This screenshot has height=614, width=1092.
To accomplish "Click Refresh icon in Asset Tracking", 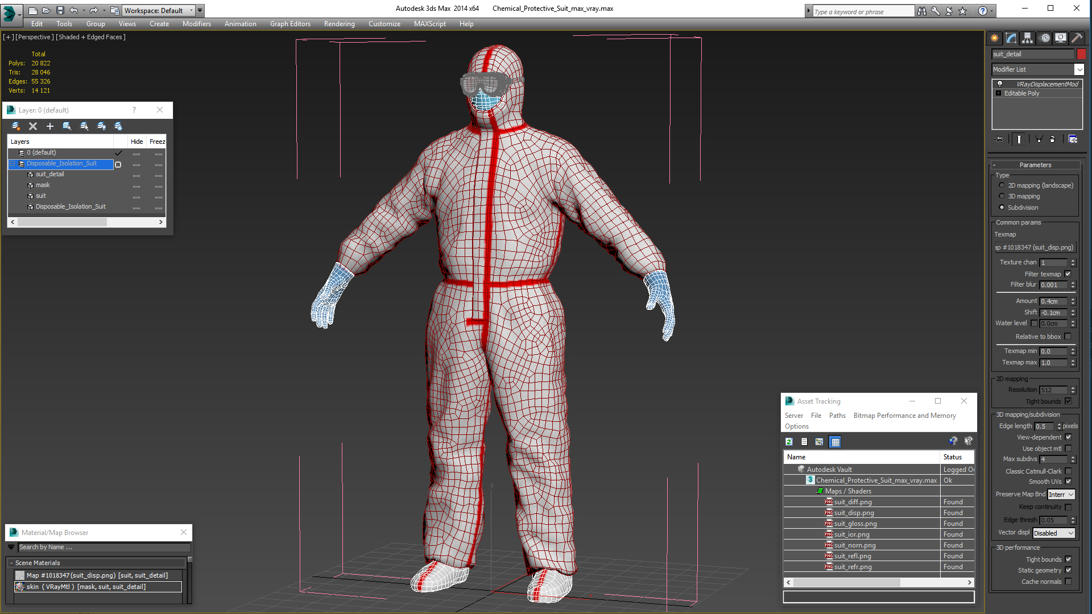I will (x=789, y=442).
